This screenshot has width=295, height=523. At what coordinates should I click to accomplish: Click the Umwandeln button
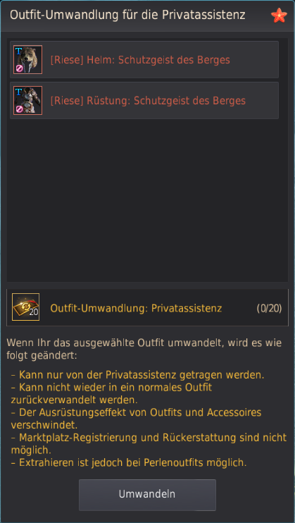(x=147, y=495)
